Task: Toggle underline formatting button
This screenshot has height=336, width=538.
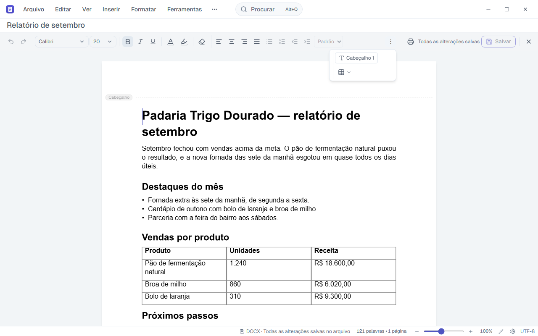Action: tap(153, 42)
